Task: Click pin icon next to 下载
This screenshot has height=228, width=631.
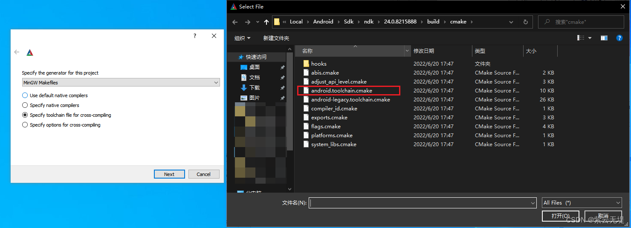Action: (x=282, y=88)
